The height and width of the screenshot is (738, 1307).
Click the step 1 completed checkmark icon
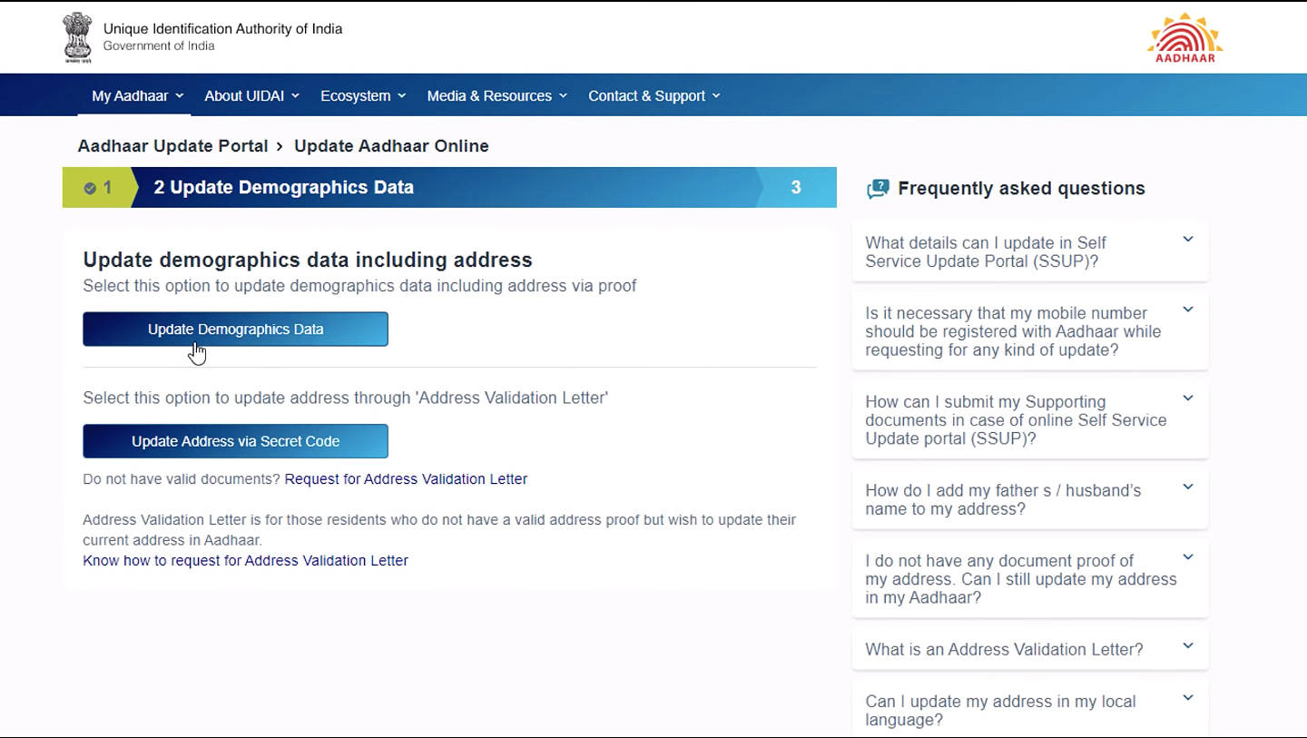click(90, 188)
